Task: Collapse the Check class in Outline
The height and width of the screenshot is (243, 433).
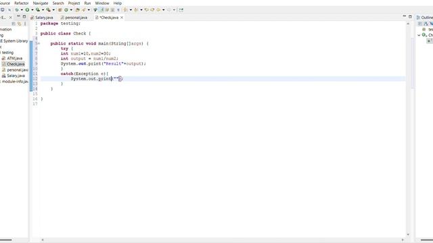Action: (x=419, y=35)
